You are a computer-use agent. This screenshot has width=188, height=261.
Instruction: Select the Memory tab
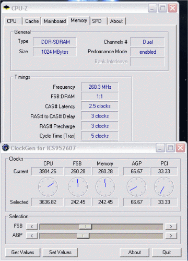tap(79, 20)
